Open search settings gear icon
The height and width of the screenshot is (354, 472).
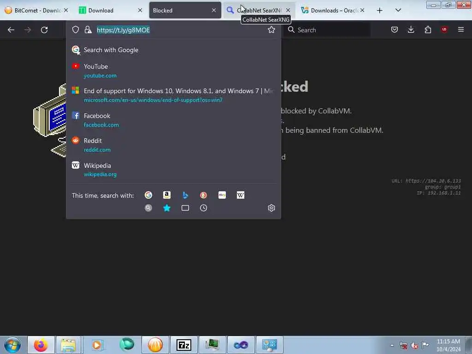point(271,208)
